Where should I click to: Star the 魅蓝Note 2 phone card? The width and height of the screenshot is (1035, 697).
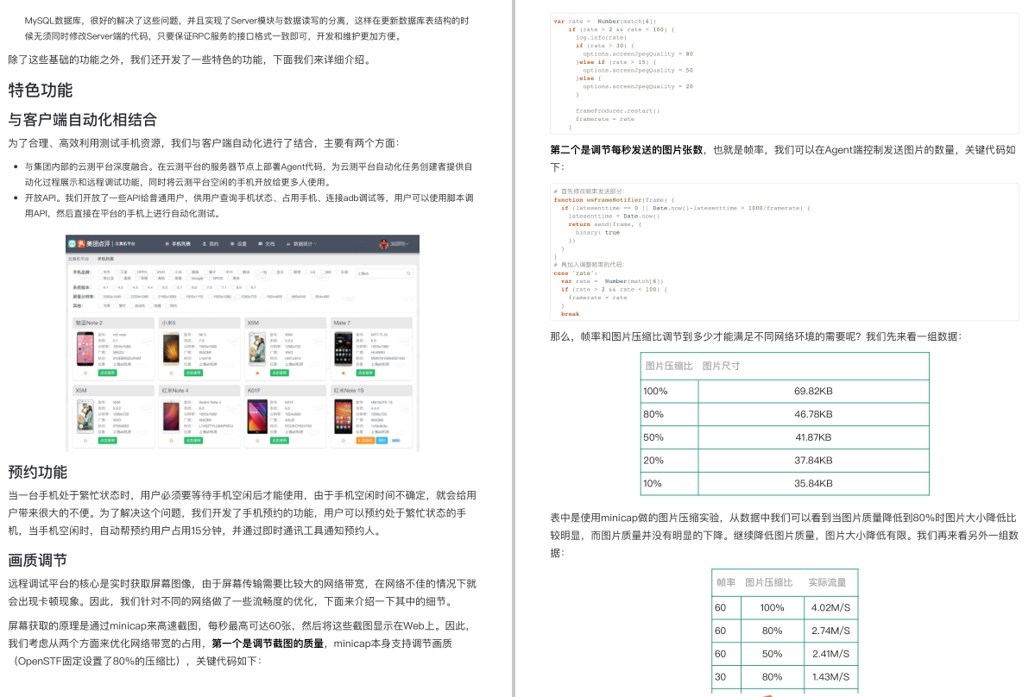click(85, 374)
